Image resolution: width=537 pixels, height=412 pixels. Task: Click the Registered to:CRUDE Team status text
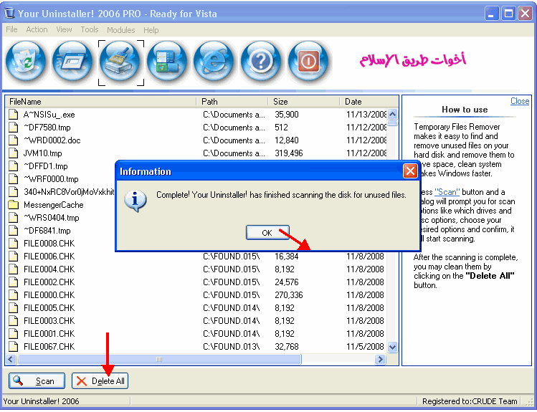point(470,401)
